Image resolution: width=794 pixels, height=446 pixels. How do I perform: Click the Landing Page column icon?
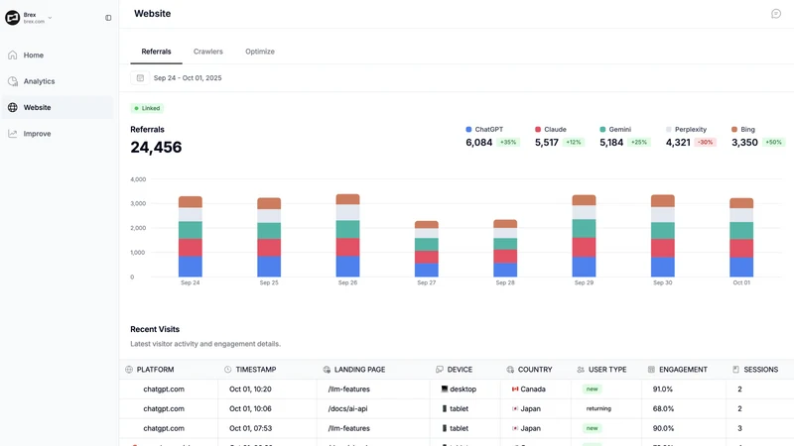tap(327, 370)
